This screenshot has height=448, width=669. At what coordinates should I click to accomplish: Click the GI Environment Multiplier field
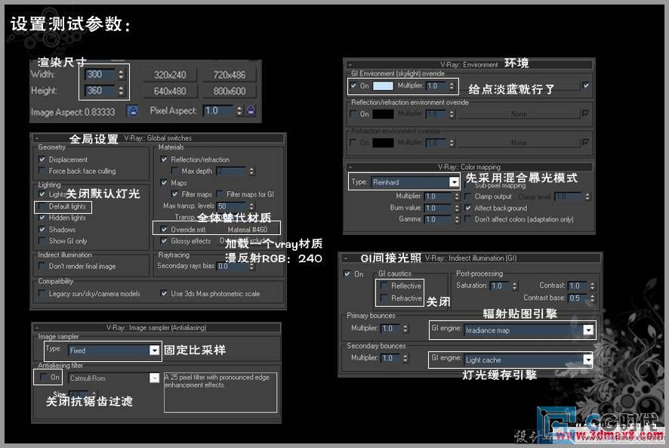click(436, 86)
